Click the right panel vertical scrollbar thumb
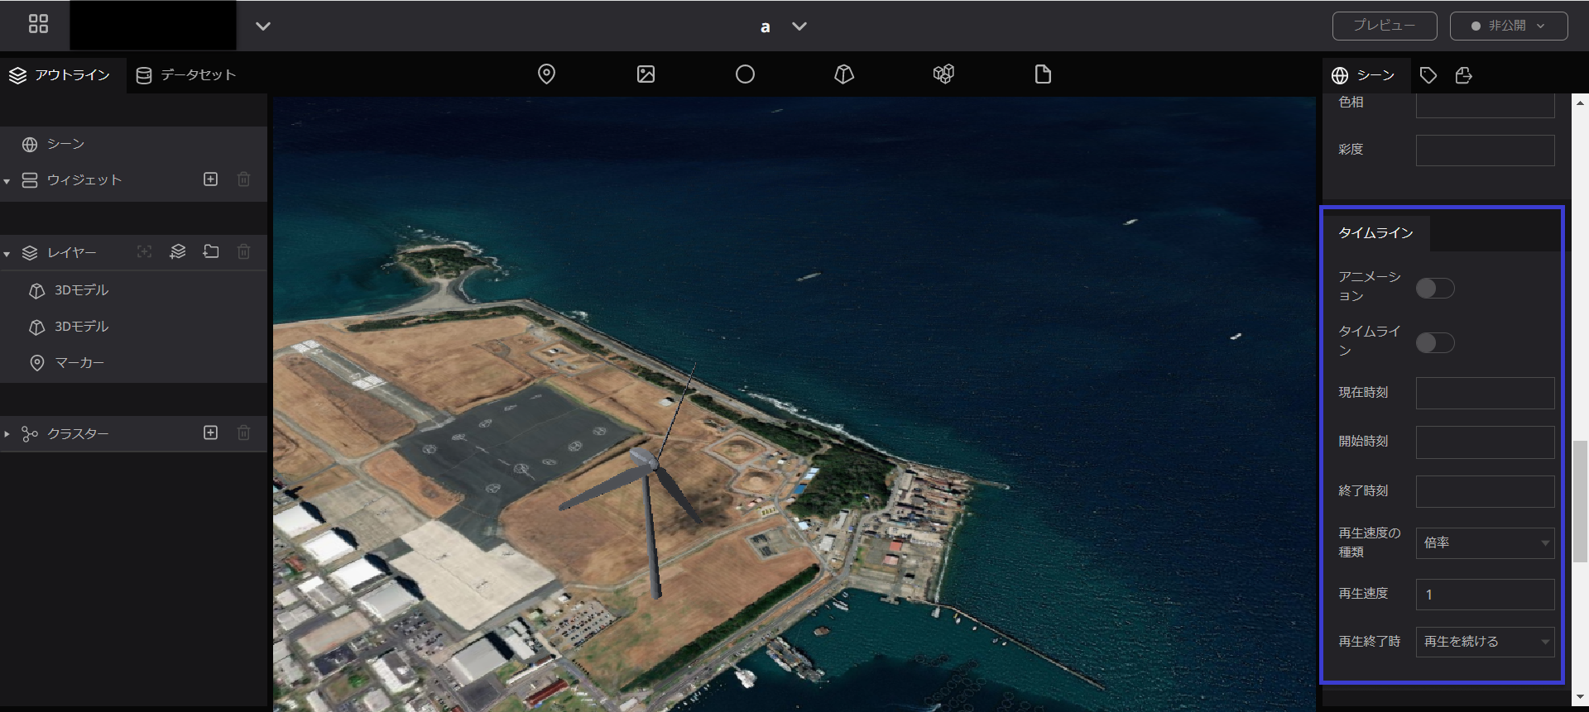Viewport: 1589px width, 712px height. click(x=1580, y=502)
